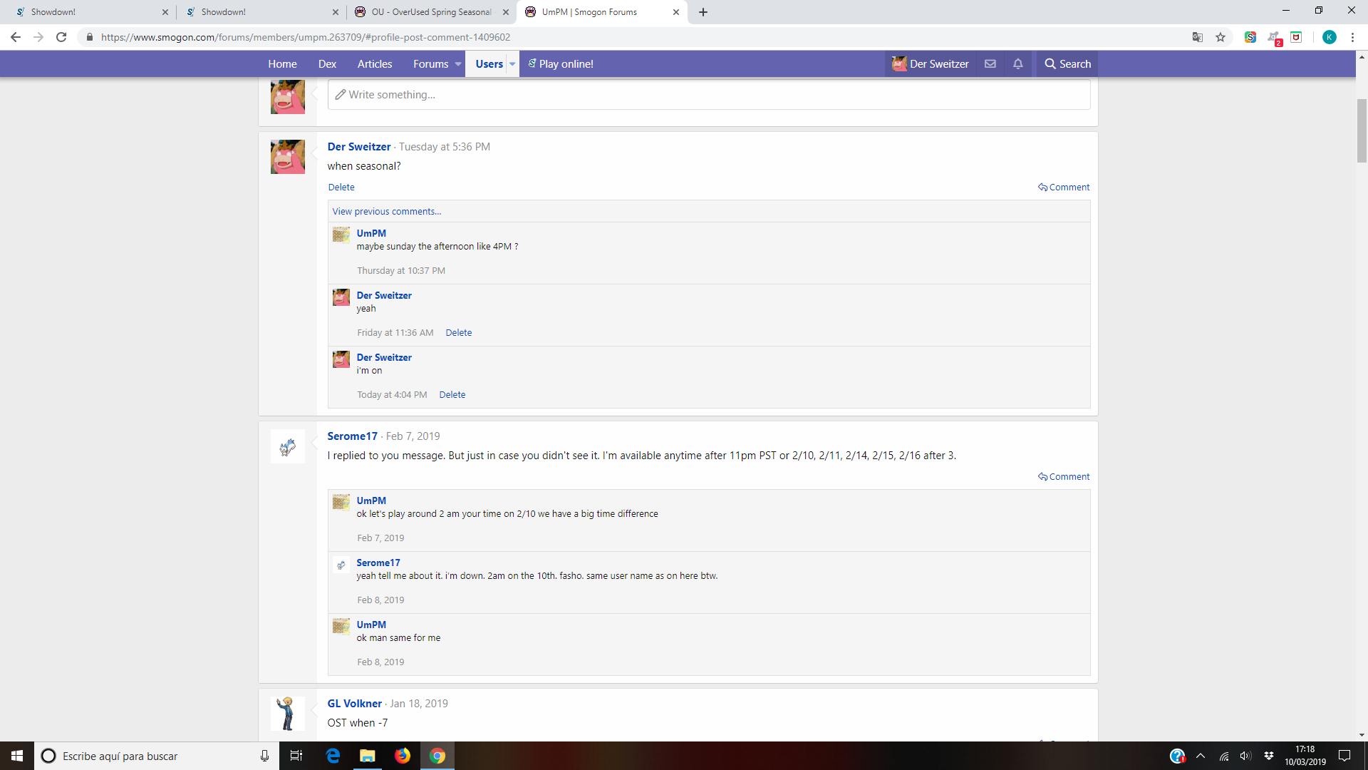Switch to OU OverUsed Spring Seasonal tab
The image size is (1368, 770).
431,12
